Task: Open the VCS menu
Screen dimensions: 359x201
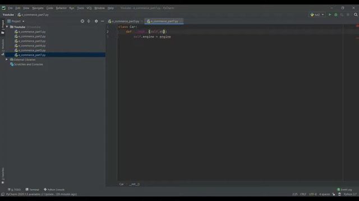Action: [x=89, y=8]
